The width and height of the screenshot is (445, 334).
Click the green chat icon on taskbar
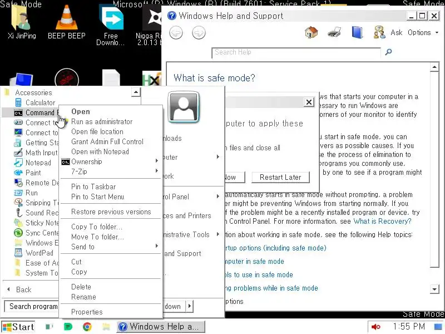pos(68,327)
